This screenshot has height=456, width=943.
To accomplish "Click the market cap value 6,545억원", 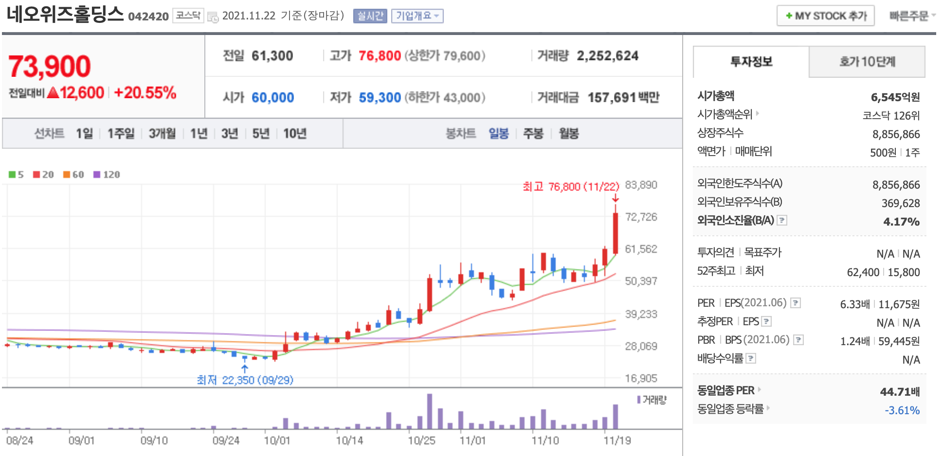I will 895,97.
